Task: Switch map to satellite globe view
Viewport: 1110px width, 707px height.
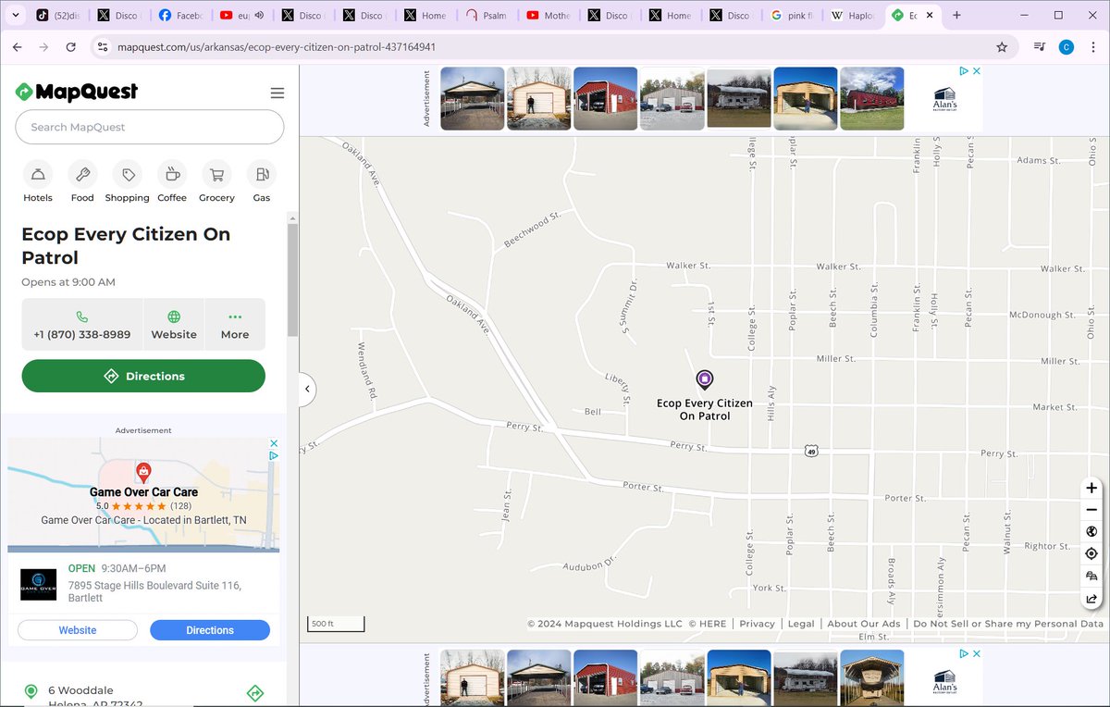Action: point(1091,532)
